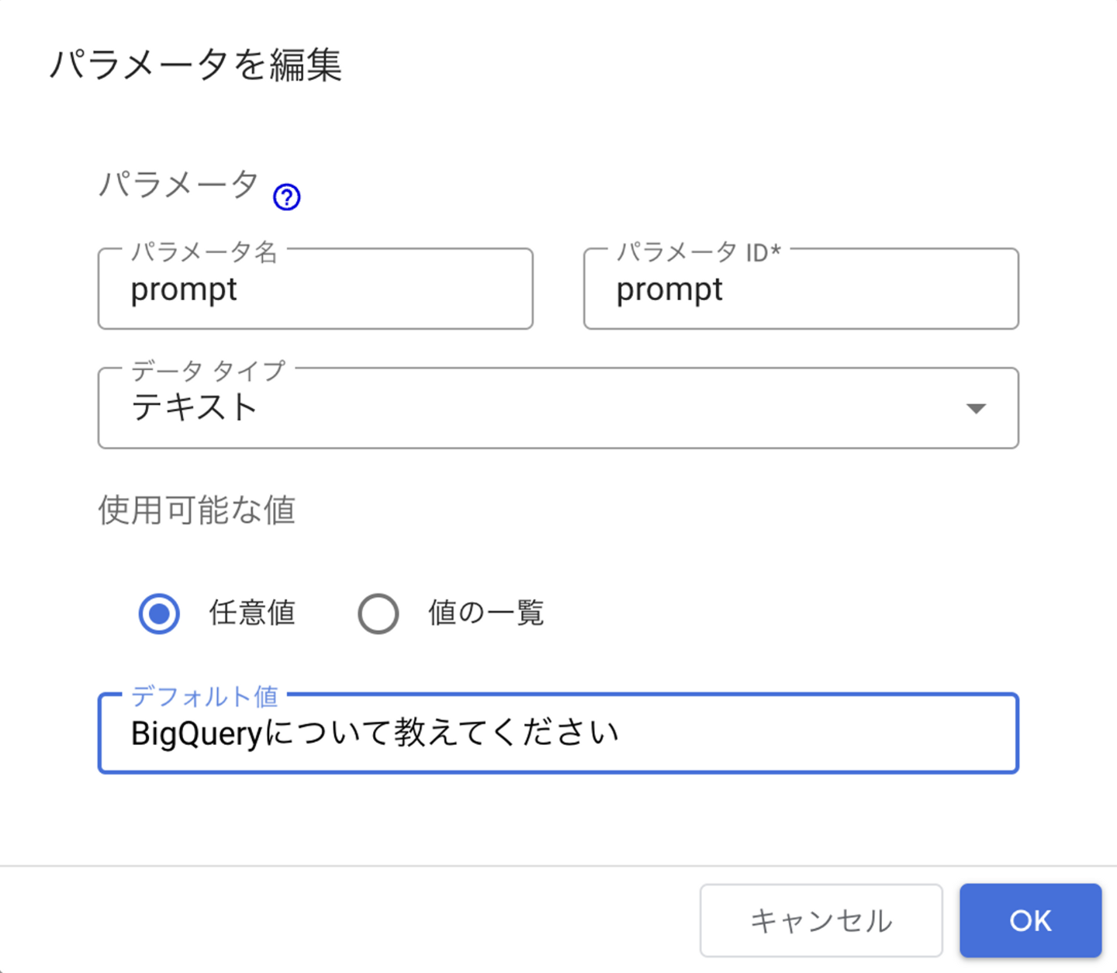Click the BigQueryについて教えてください default text
Viewport: 1117px width, 973px height.
tap(375, 733)
